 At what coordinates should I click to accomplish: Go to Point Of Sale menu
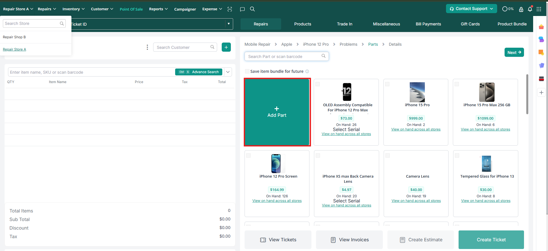point(131,9)
